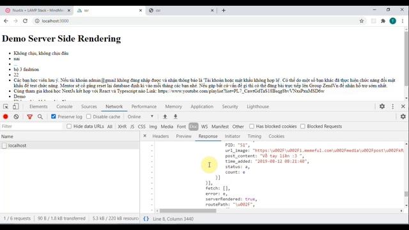Filter requests by Media
The height and width of the screenshot is (230, 409).
[x=167, y=126]
